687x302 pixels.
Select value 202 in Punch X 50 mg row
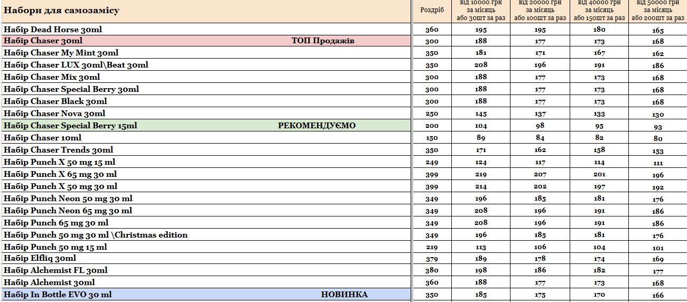(540, 186)
